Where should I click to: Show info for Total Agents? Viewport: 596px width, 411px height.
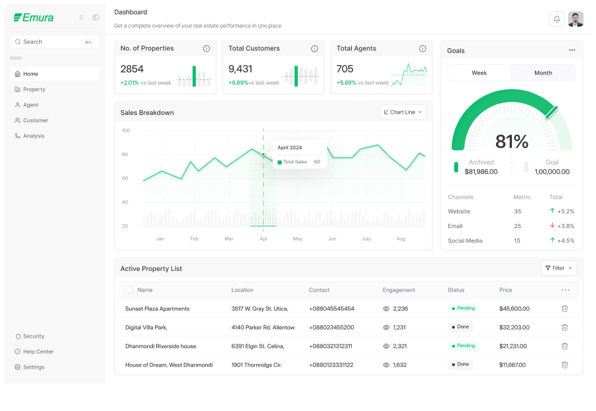coord(422,48)
